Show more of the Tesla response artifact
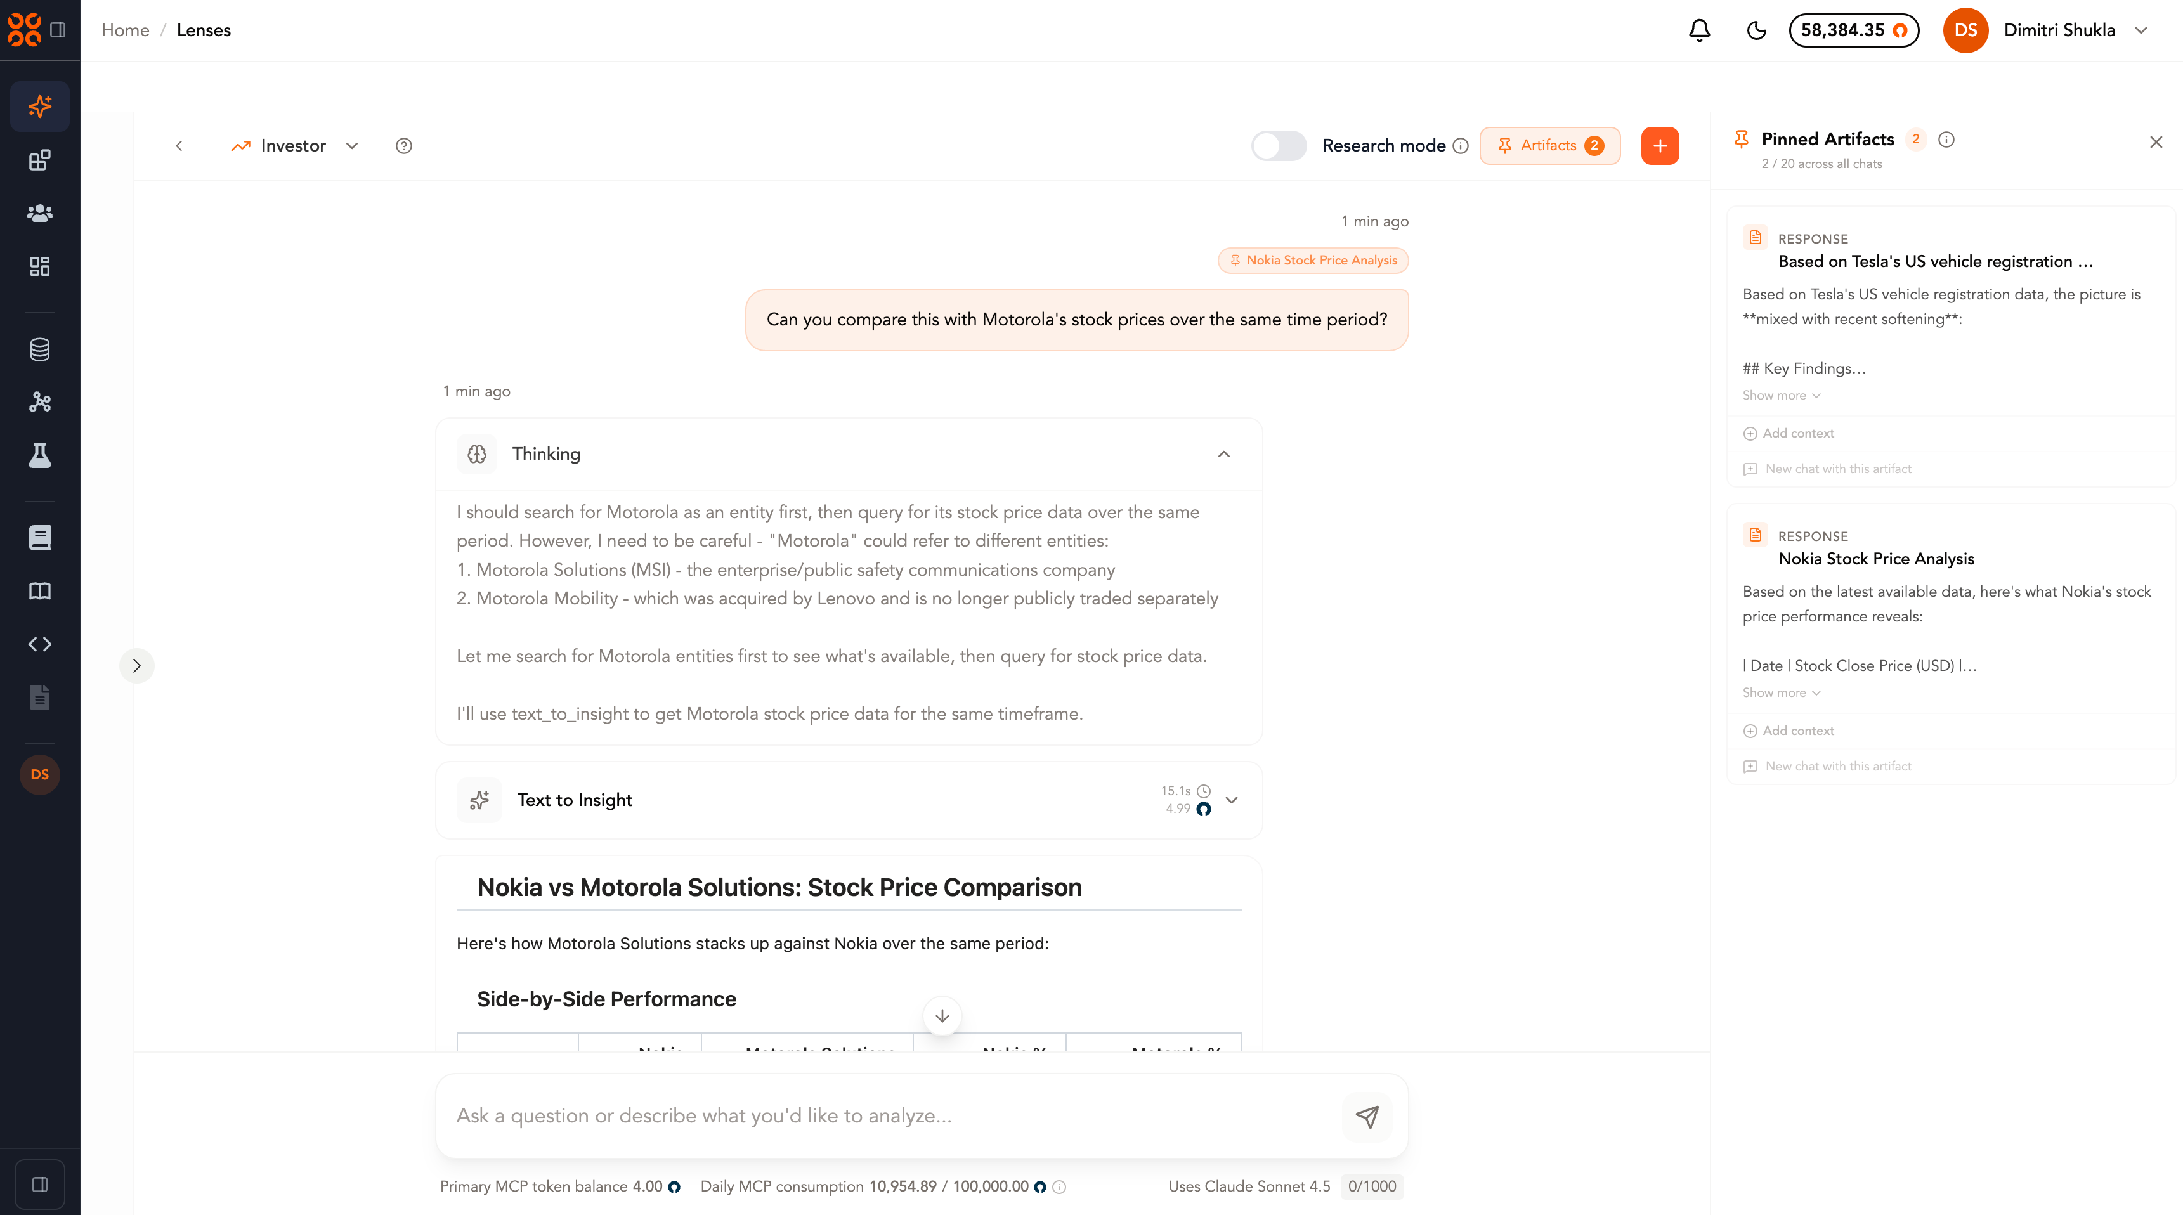 pyautogui.click(x=1780, y=396)
